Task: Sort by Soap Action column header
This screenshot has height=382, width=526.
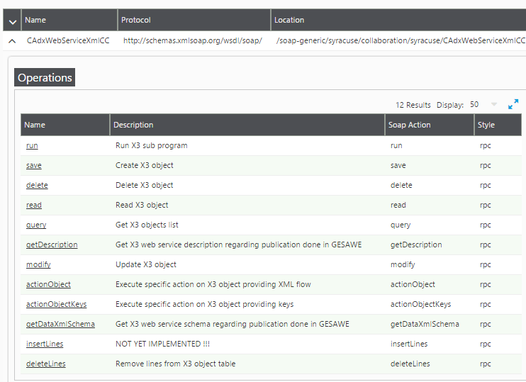Action: pos(430,125)
